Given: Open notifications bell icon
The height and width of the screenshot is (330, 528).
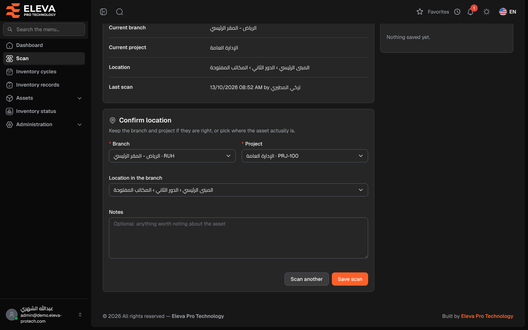Looking at the screenshot, I should point(470,12).
